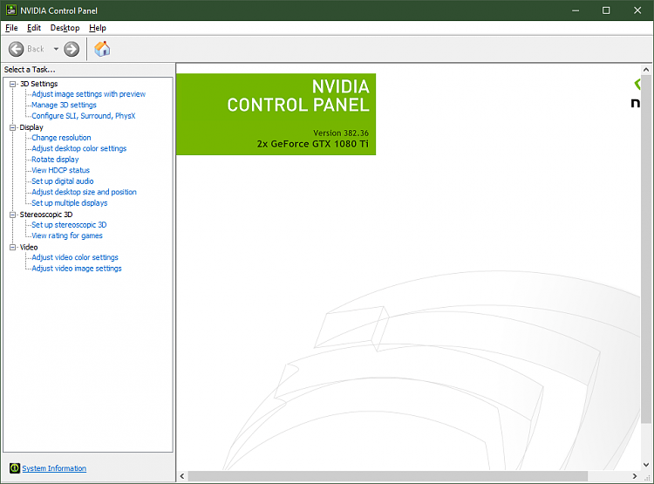
Task: Collapse the 3D Settings tree node
Action: (13, 84)
